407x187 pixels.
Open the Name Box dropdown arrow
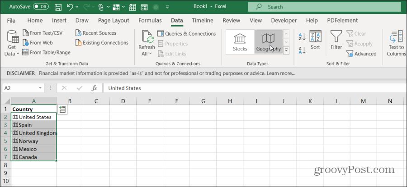(x=40, y=88)
